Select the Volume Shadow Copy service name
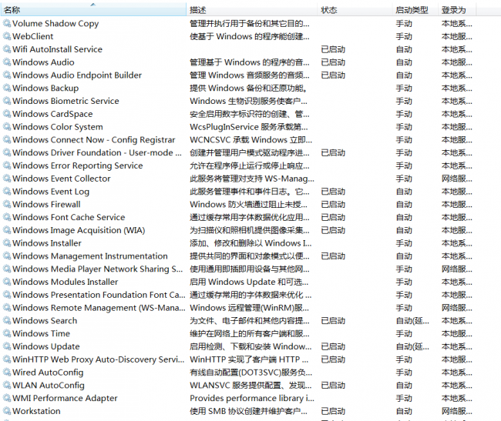This screenshot has width=501, height=421. tap(55, 24)
